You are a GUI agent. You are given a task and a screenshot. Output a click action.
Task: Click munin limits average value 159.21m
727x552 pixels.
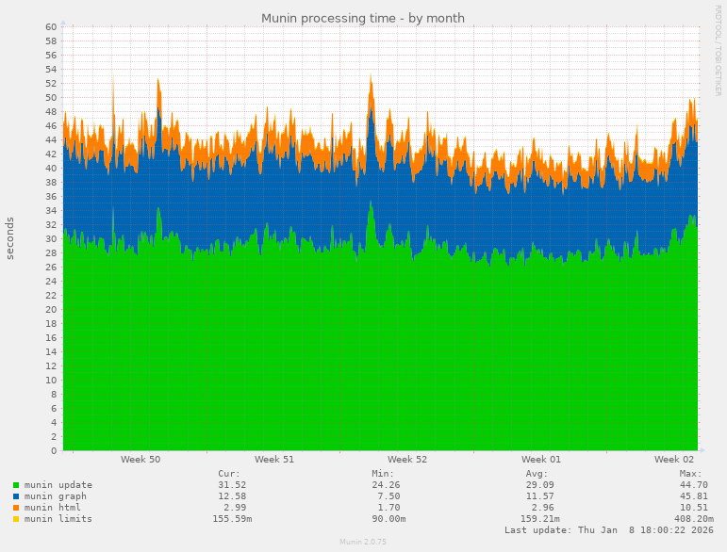(x=539, y=519)
